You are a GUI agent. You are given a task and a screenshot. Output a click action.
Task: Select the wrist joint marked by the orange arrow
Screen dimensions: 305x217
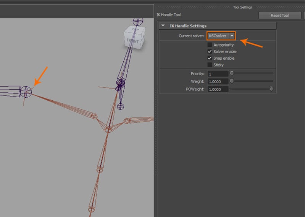pyautogui.click(x=26, y=91)
